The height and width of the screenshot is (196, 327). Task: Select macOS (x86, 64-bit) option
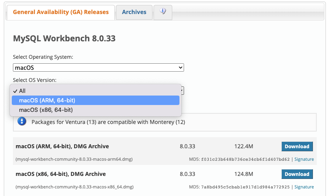95,110
